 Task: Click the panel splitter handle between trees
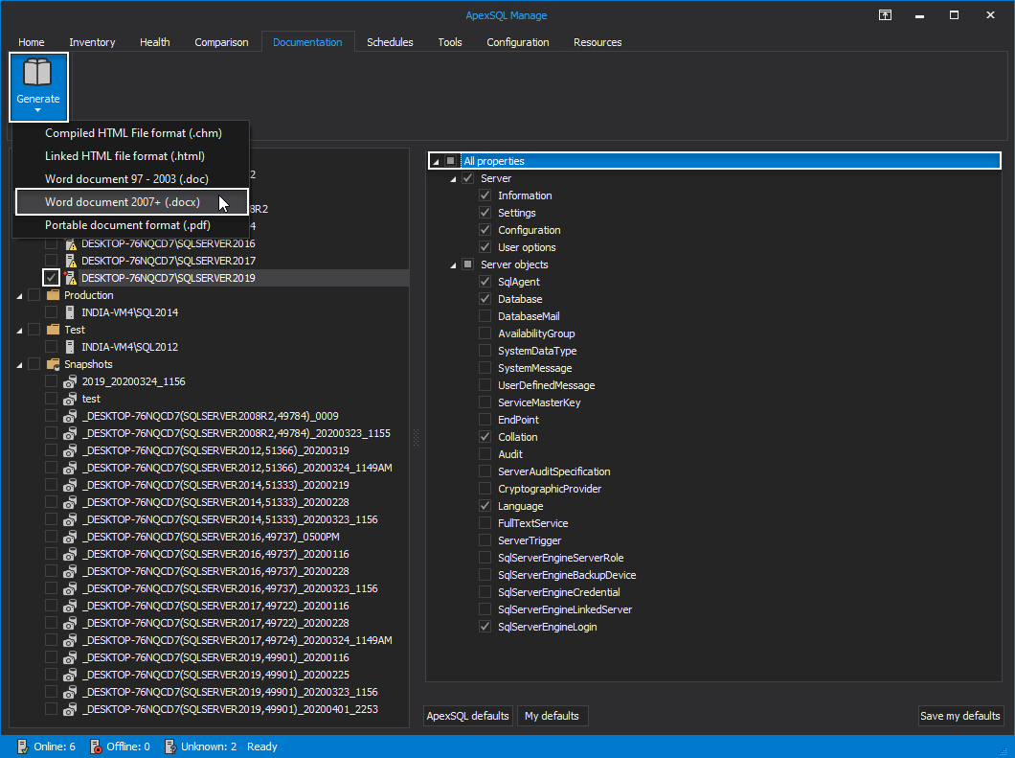417,438
